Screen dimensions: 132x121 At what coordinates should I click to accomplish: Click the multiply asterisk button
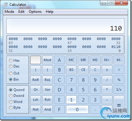[107, 90]
